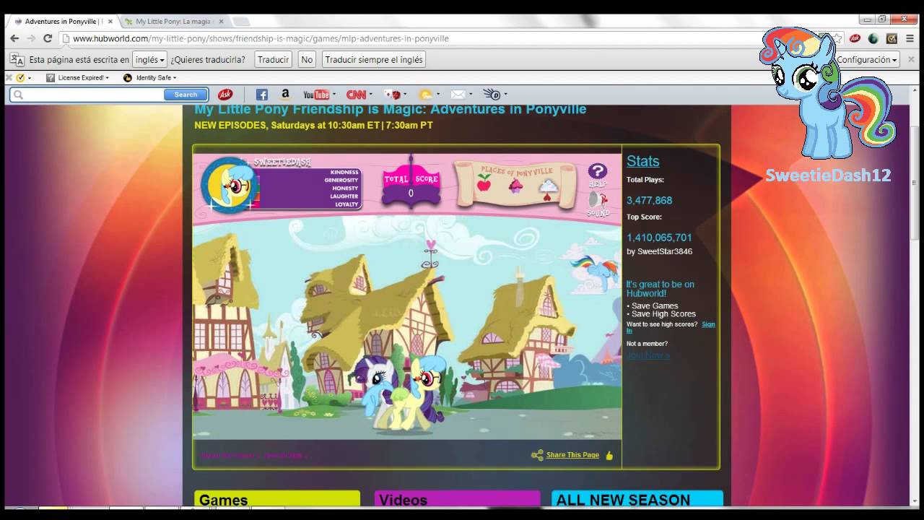Click the browser back arrow
Viewport: 924px width, 520px height.
coord(14,38)
